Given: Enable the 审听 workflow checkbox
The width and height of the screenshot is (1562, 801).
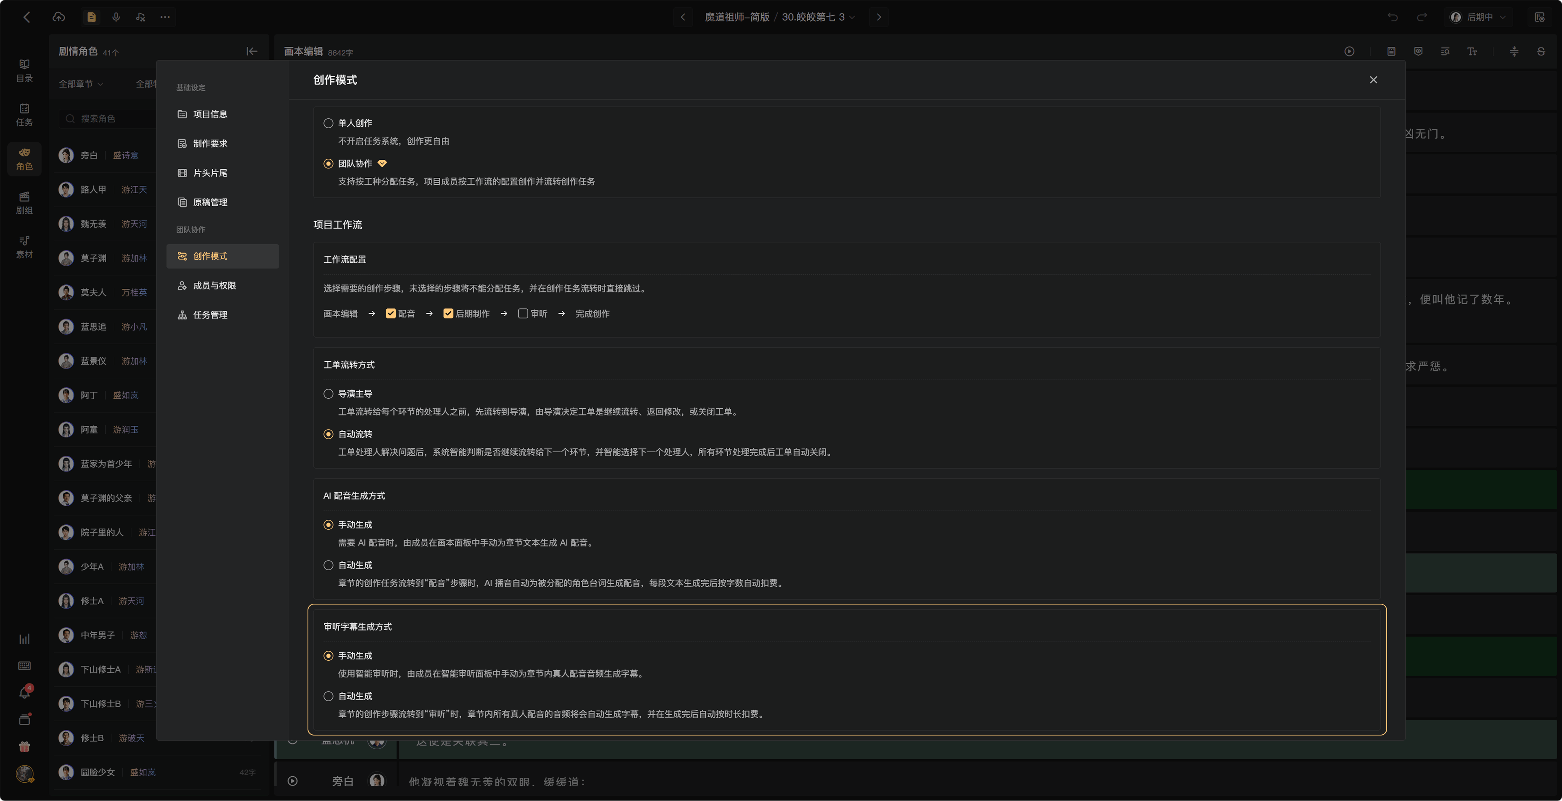Looking at the screenshot, I should [523, 314].
